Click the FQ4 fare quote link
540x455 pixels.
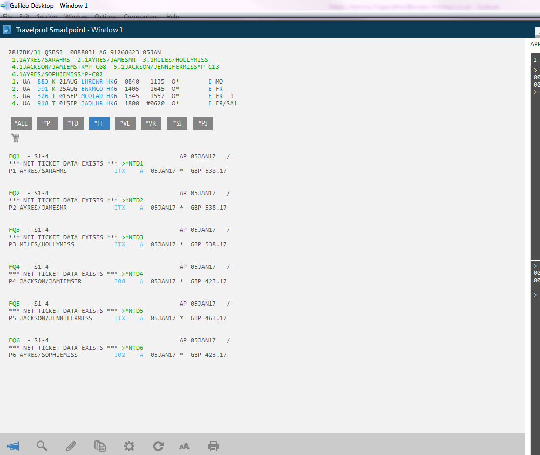click(x=14, y=267)
